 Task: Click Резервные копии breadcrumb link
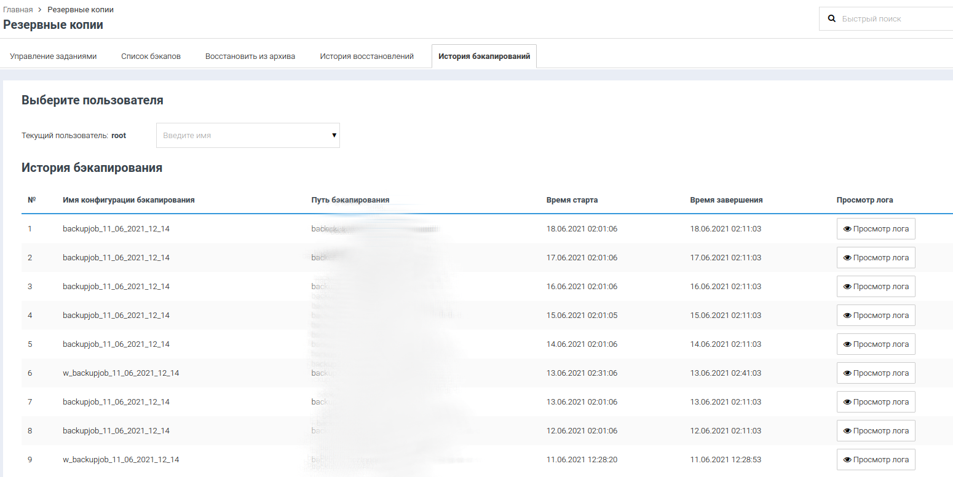click(x=81, y=10)
